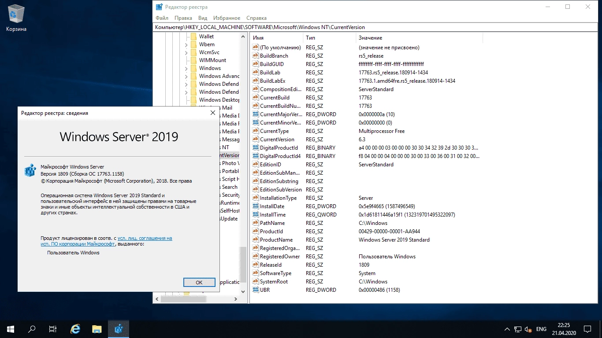Image resolution: width=602 pixels, height=338 pixels.
Task: Click the Wbem folder icon in tree
Action: [193, 44]
